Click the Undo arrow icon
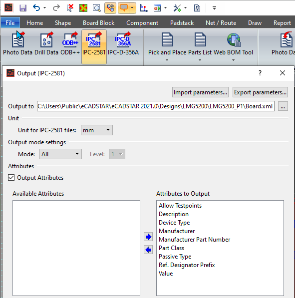This screenshot has width=295, height=298. pyautogui.click(x=36, y=8)
